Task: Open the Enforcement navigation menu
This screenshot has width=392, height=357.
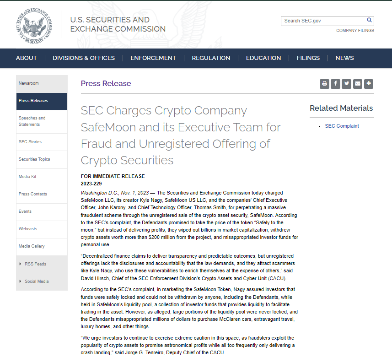Action: tap(153, 58)
